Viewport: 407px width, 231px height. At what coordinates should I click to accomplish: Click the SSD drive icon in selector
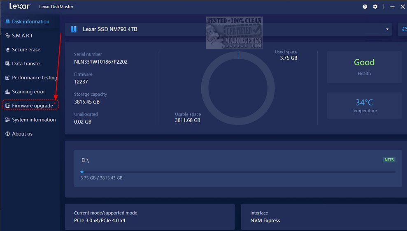74,29
